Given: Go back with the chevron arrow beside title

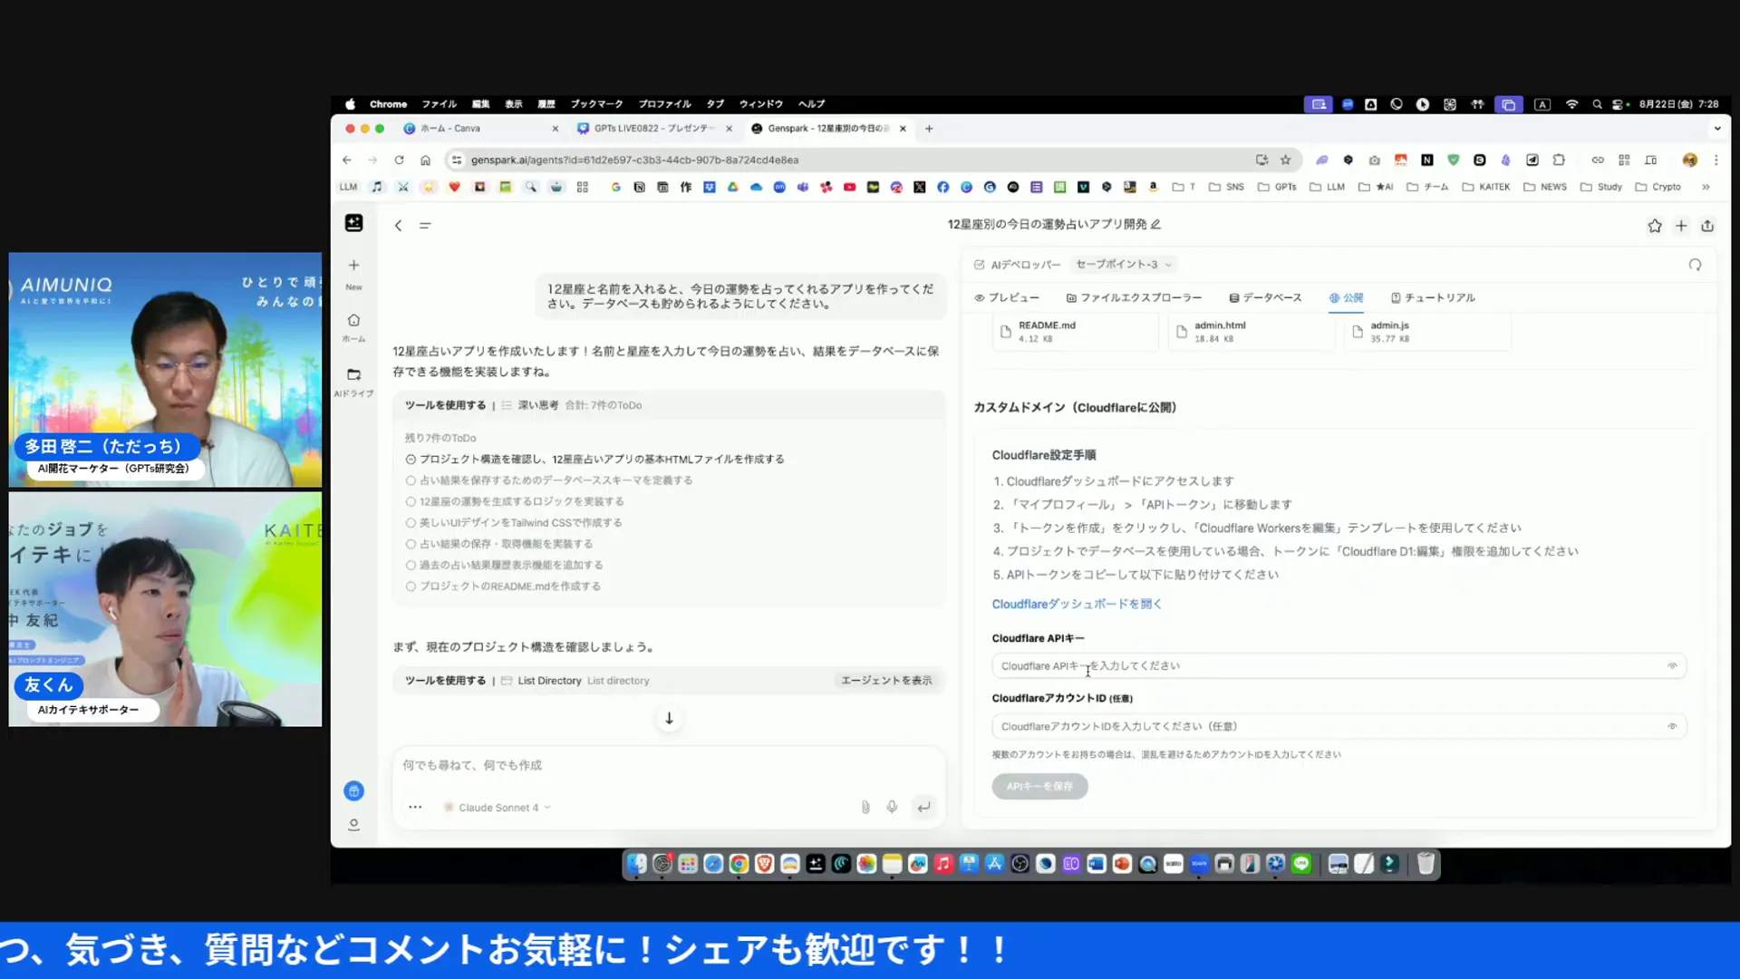Looking at the screenshot, I should (398, 226).
